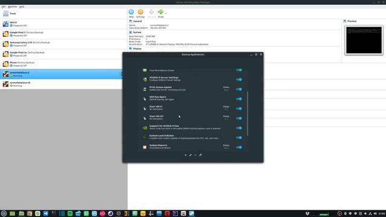Click the taskbar clock

382,213
